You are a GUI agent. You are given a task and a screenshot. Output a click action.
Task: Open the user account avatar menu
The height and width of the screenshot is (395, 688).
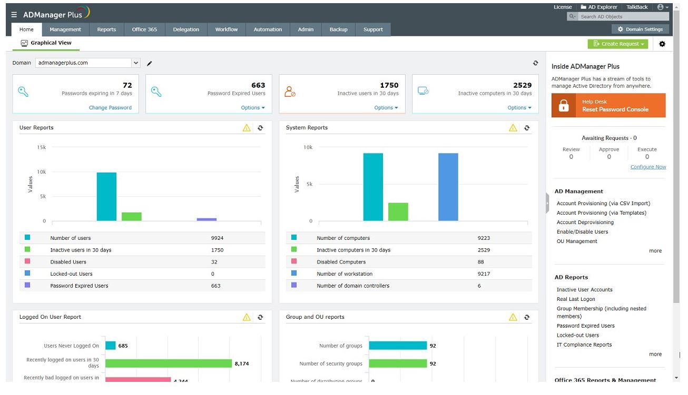click(x=663, y=7)
